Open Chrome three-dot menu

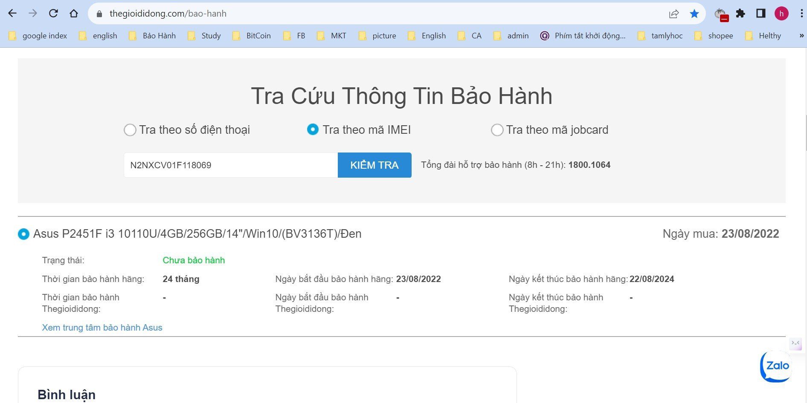801,13
